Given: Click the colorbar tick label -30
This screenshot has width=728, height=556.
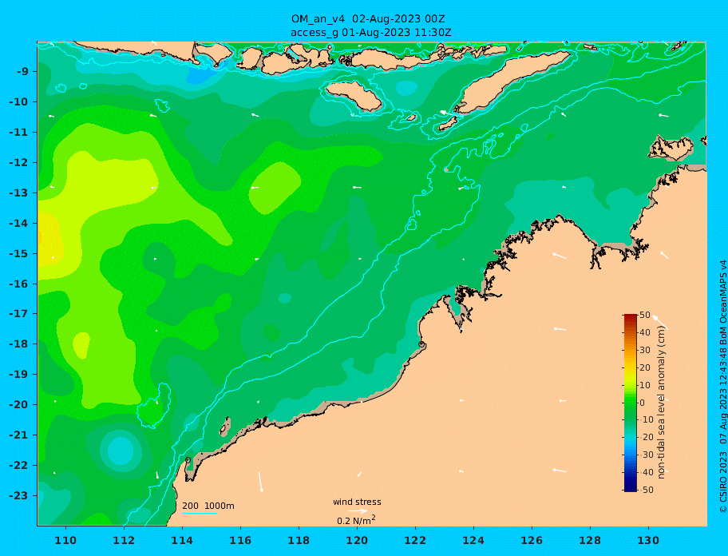Looking at the screenshot, I should coord(645,455).
